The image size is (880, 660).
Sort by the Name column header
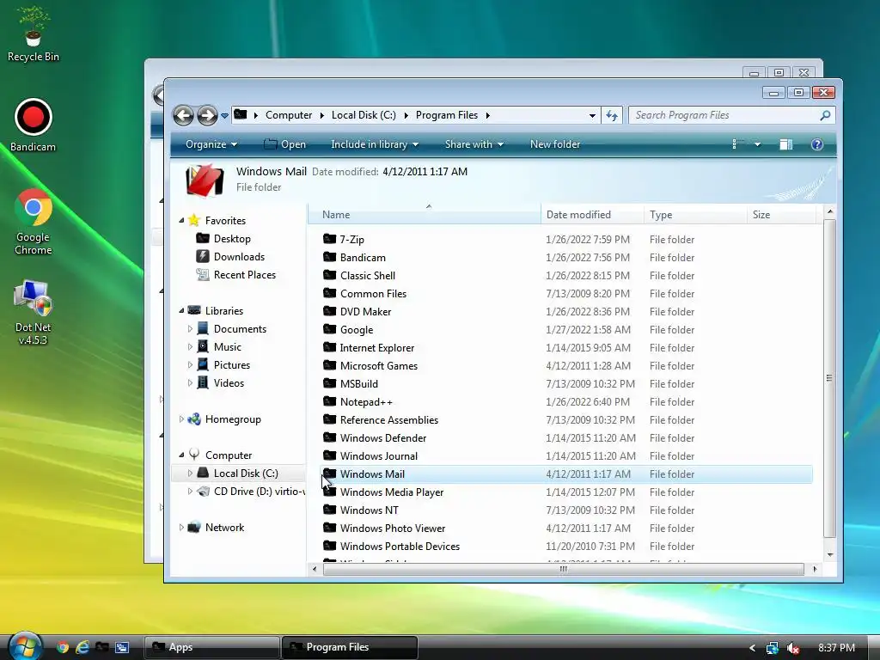425,214
